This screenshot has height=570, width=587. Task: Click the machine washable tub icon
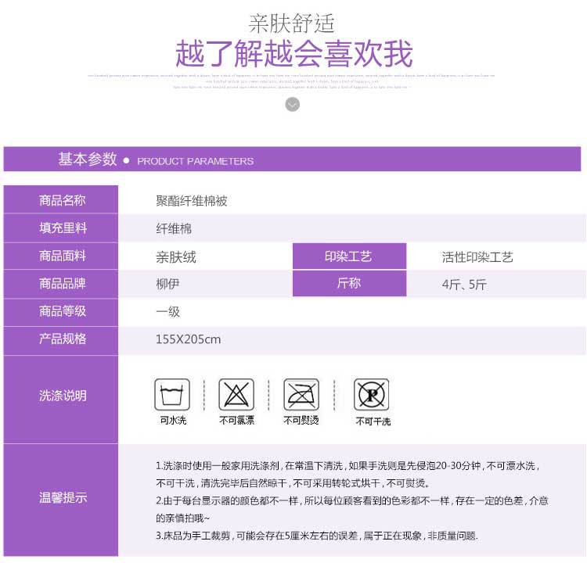click(172, 395)
